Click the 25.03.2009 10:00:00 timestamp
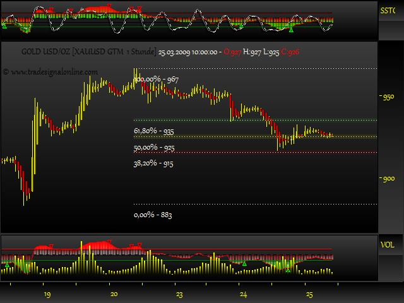Viewport: 404px width, 303px height. (188, 51)
